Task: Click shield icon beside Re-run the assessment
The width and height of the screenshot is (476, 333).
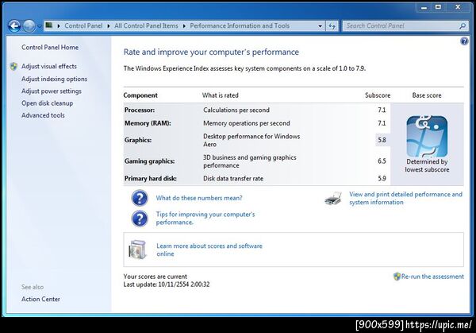Action: [x=397, y=277]
